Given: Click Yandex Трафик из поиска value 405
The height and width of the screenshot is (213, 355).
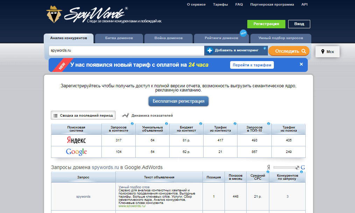Looking at the screenshot, I should pos(289,140).
